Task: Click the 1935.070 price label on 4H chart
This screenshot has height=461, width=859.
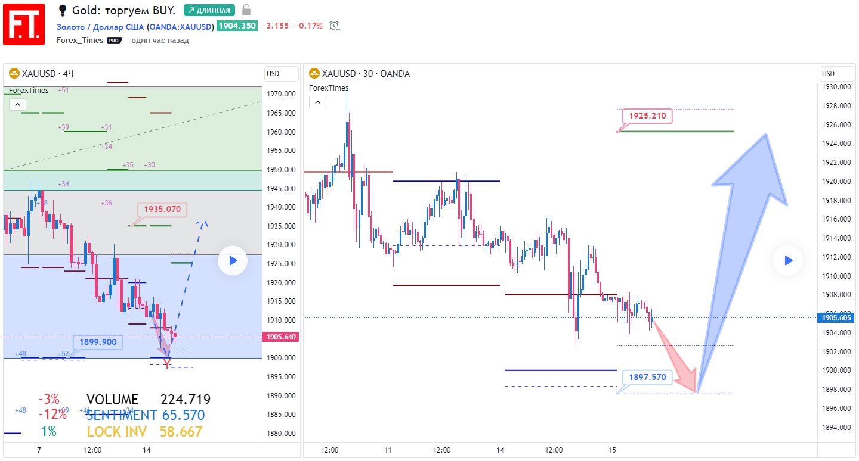Action: [162, 209]
